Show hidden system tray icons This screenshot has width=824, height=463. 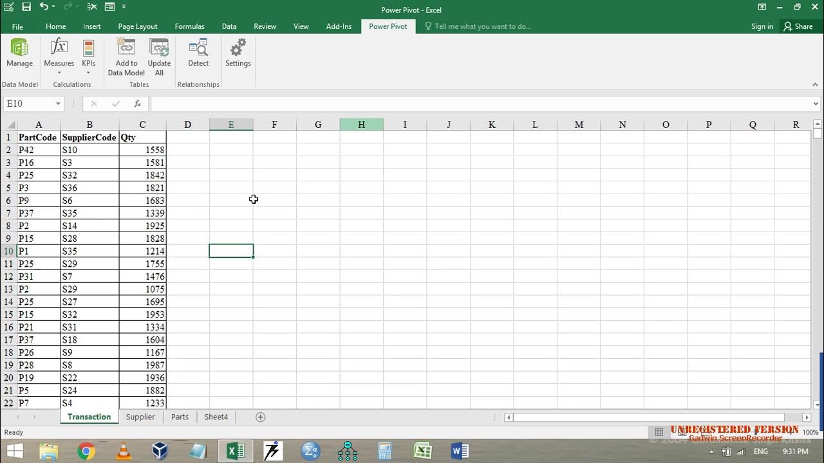click(x=711, y=451)
